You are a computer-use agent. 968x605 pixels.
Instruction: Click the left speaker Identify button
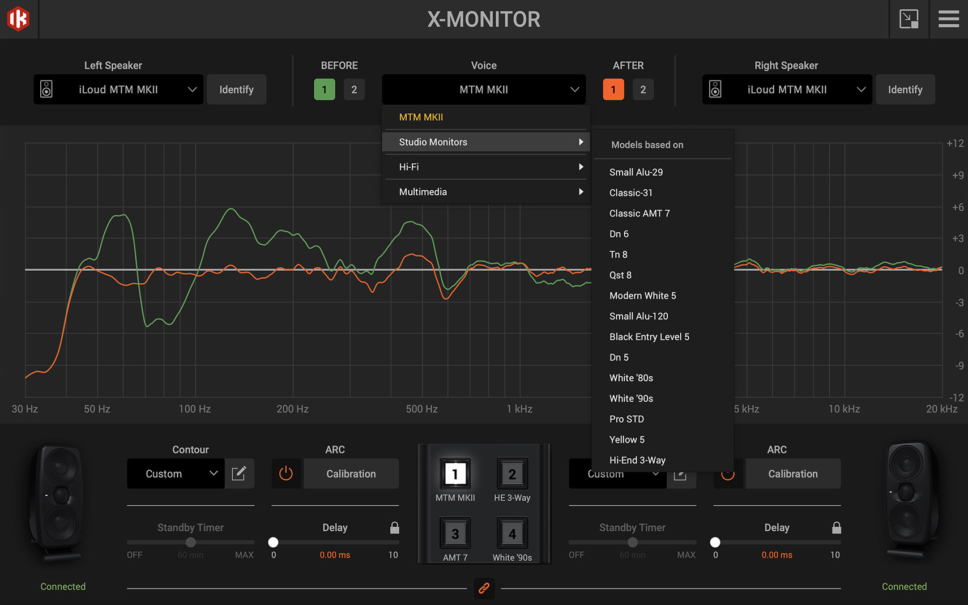[x=236, y=90]
